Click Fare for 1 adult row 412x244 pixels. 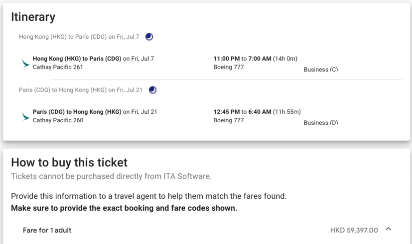pyautogui.click(x=47, y=230)
